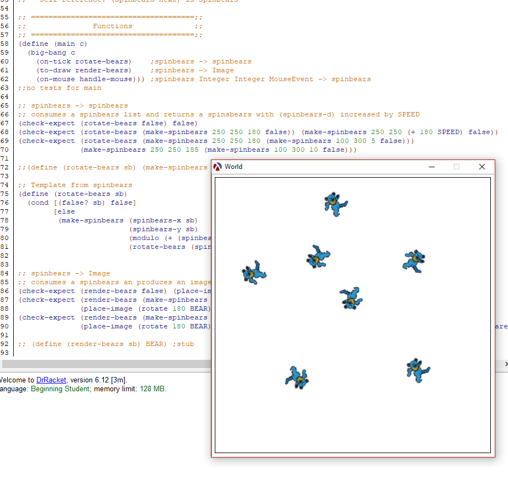Click the upside-down bear at bottom left of canvas

(297, 377)
